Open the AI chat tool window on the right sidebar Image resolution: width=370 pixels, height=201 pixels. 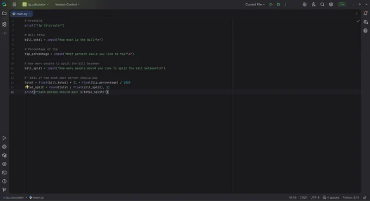coord(366,22)
